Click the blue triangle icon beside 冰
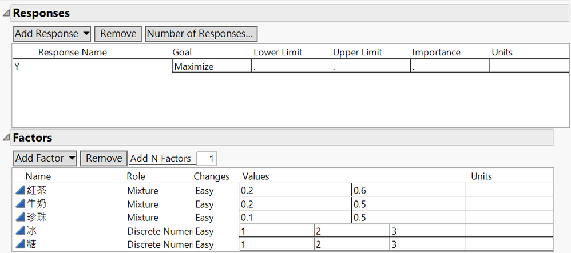The width and height of the screenshot is (571, 253). (19, 231)
